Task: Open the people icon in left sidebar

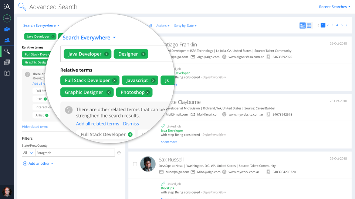Action: point(7,40)
